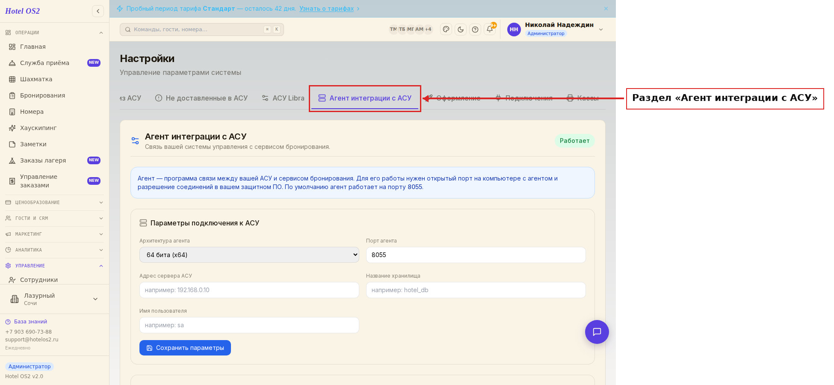Click the Hotel OS2 logo

click(22, 11)
